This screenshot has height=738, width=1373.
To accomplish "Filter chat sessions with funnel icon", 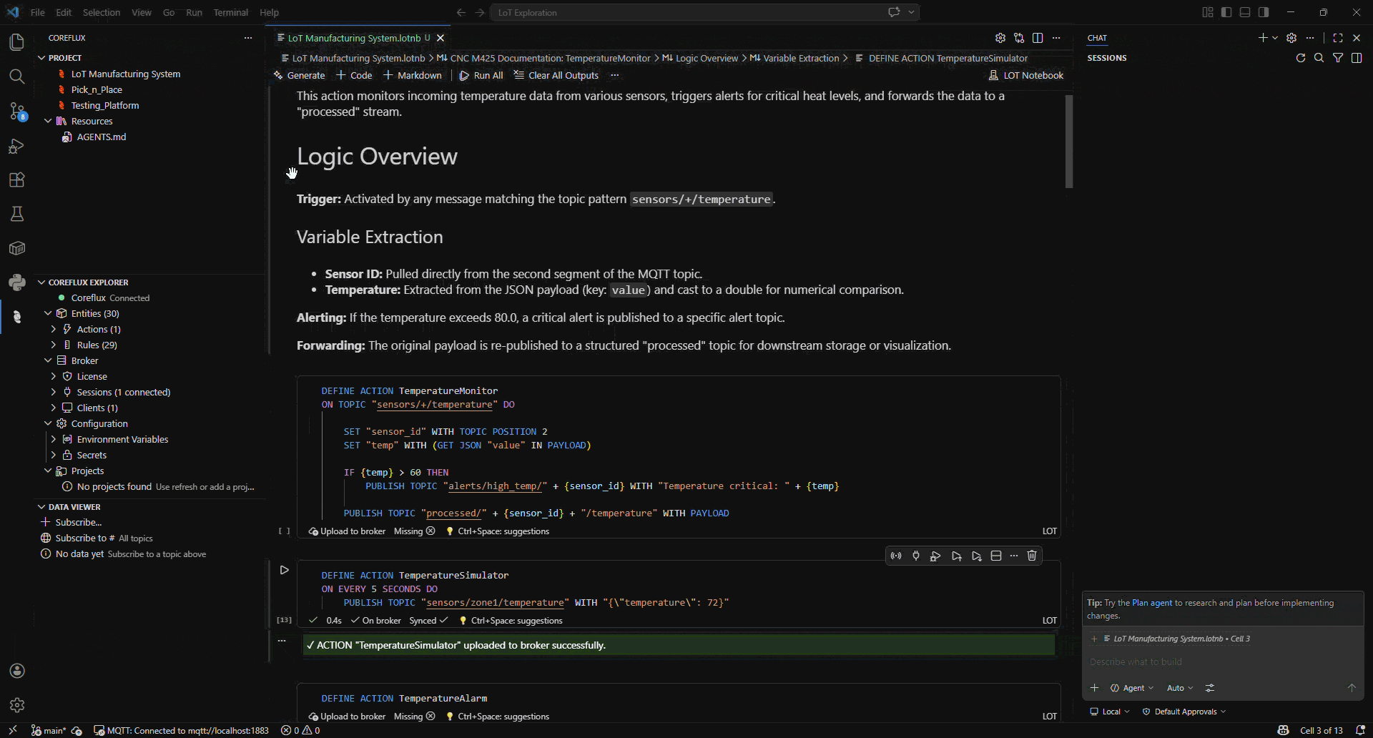I will (1338, 58).
